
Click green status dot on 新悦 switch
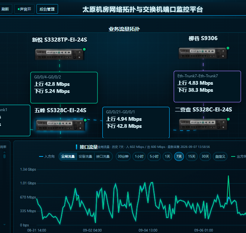[84, 49]
